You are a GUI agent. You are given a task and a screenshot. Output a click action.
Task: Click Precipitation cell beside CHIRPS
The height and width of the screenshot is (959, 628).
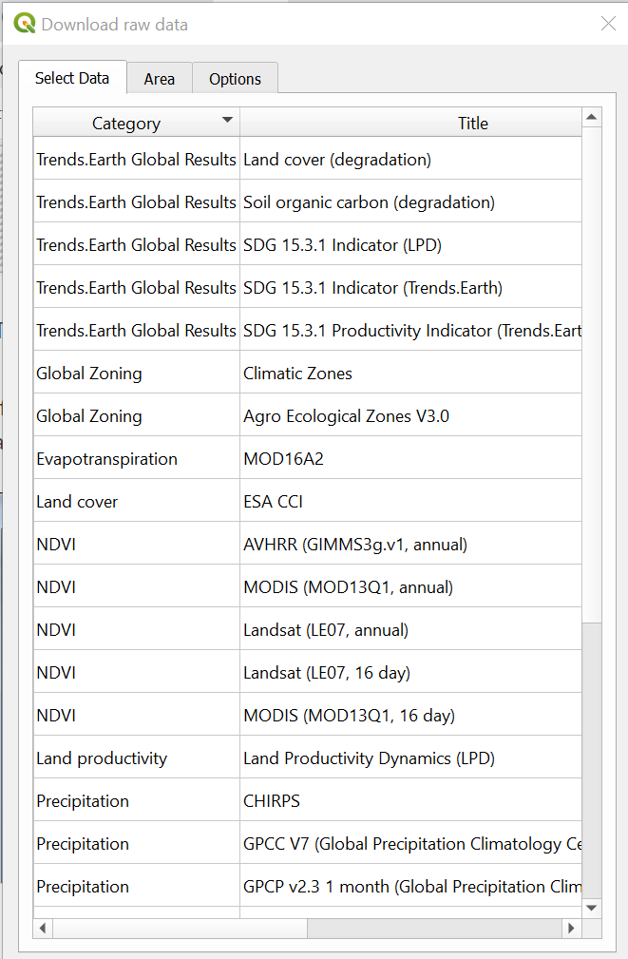137,801
